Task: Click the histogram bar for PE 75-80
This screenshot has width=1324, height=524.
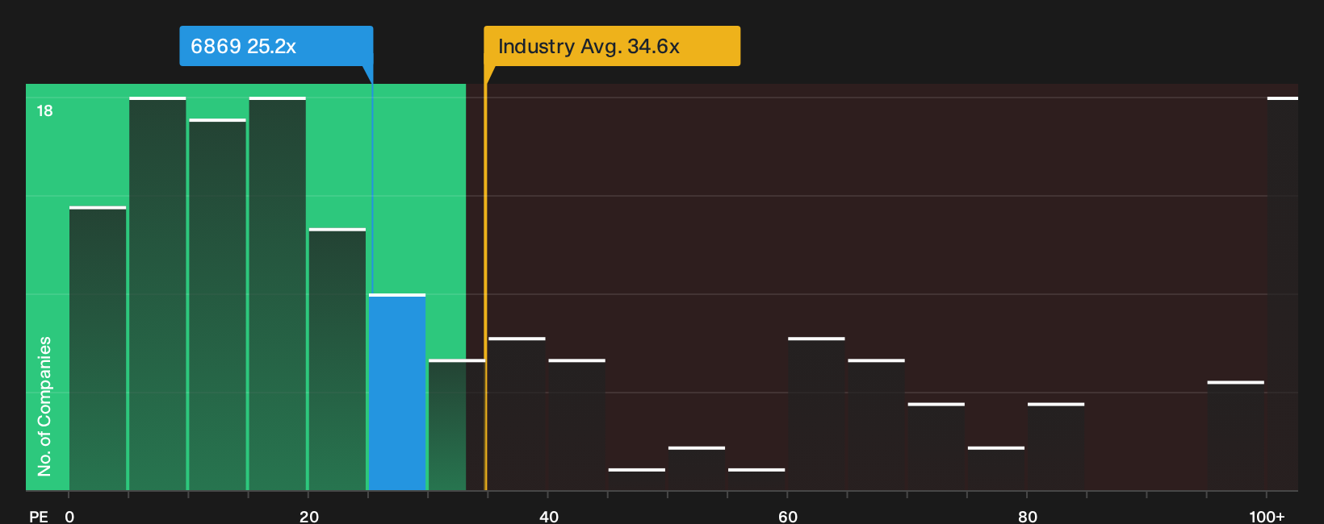Action: point(996,468)
